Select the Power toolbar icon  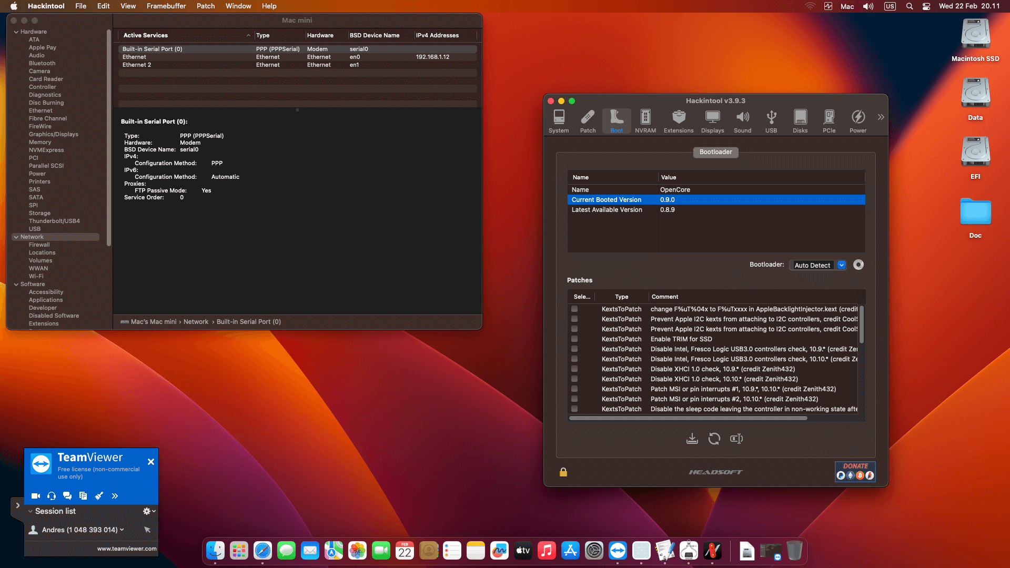click(858, 121)
